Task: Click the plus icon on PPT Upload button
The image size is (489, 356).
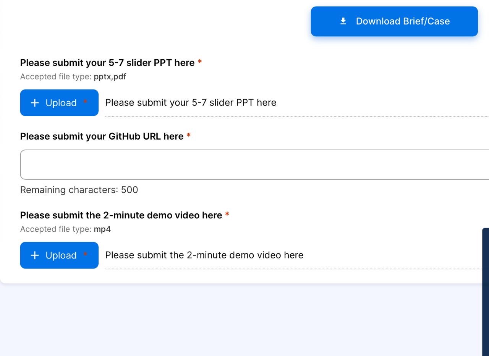Action: tap(35, 103)
